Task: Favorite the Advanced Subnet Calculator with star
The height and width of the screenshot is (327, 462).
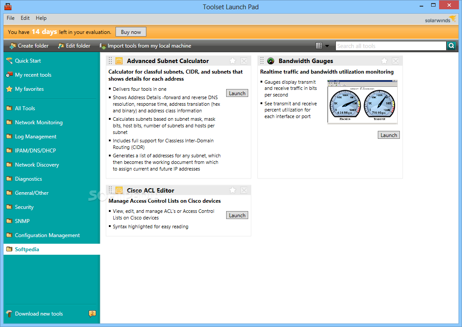Action: click(232, 61)
